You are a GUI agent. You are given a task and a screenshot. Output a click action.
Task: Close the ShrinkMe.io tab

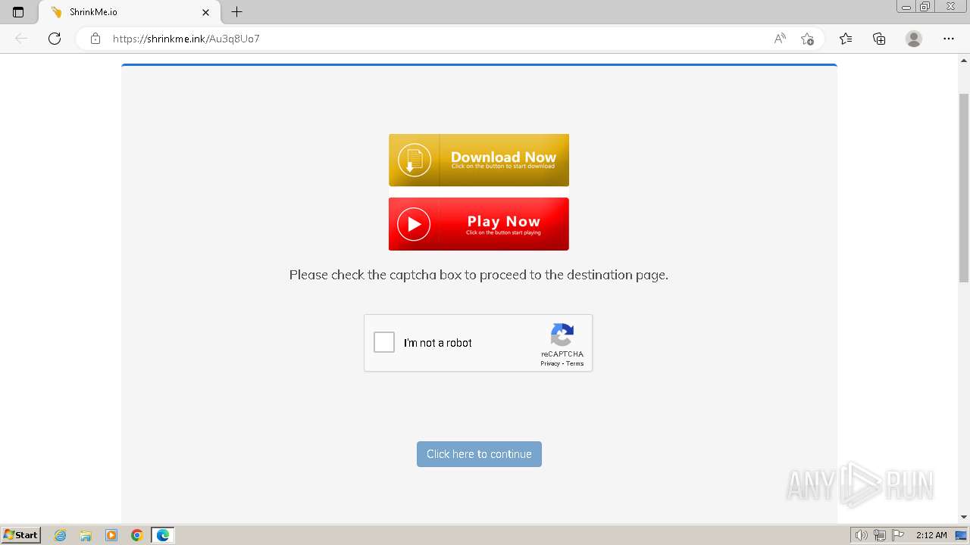click(x=205, y=12)
